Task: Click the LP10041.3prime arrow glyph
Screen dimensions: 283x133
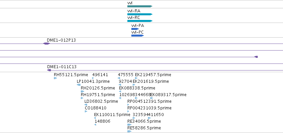Action: 79,85
